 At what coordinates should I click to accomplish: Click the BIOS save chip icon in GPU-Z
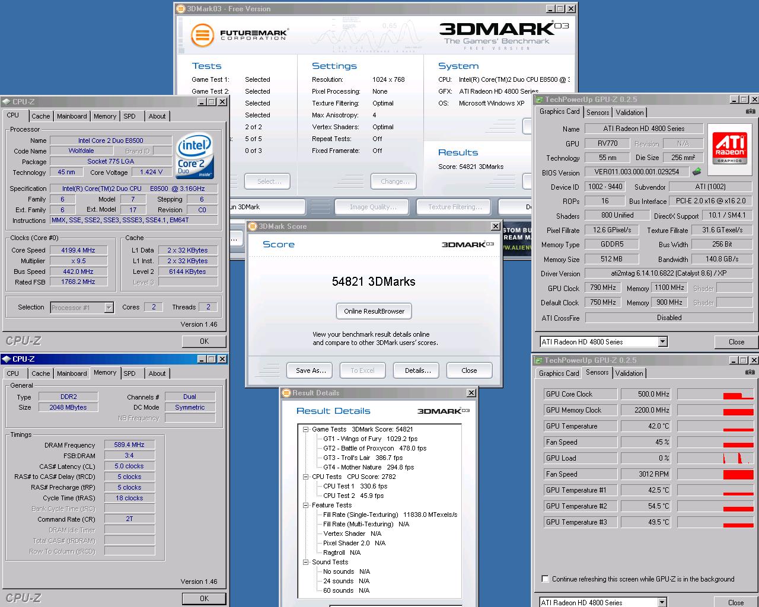697,172
